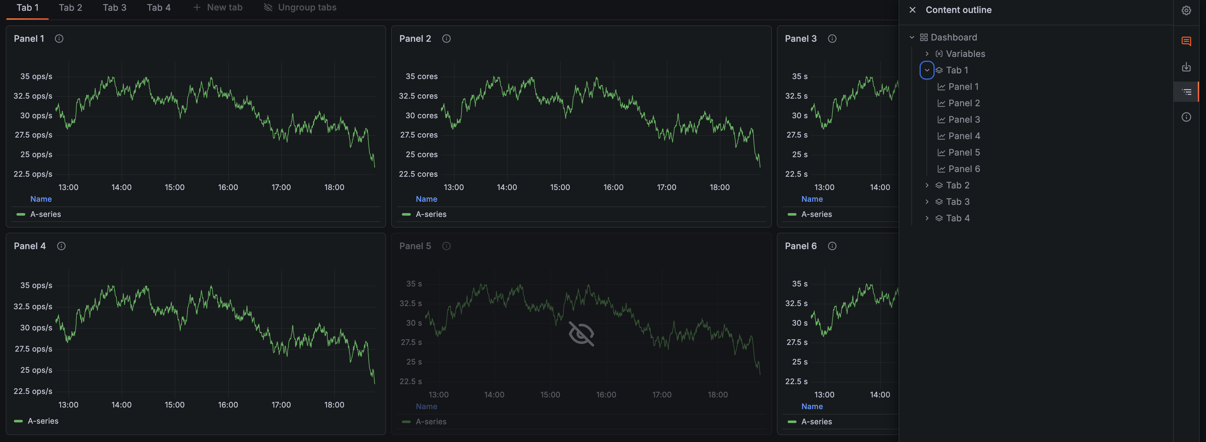Click the New tab button

[x=218, y=8]
